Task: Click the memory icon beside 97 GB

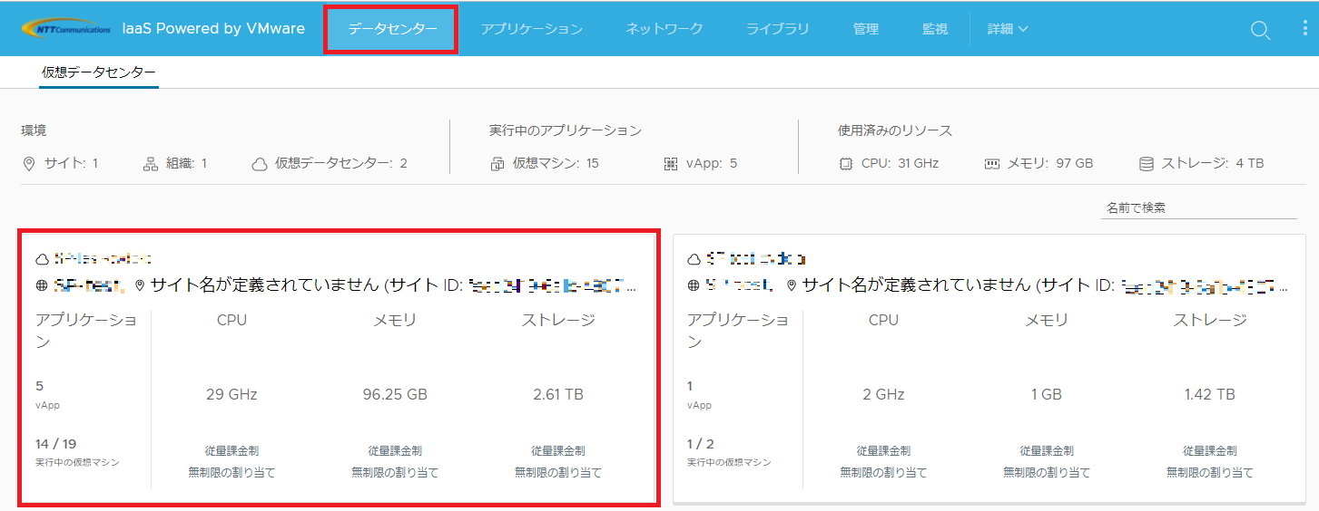Action: (x=992, y=164)
